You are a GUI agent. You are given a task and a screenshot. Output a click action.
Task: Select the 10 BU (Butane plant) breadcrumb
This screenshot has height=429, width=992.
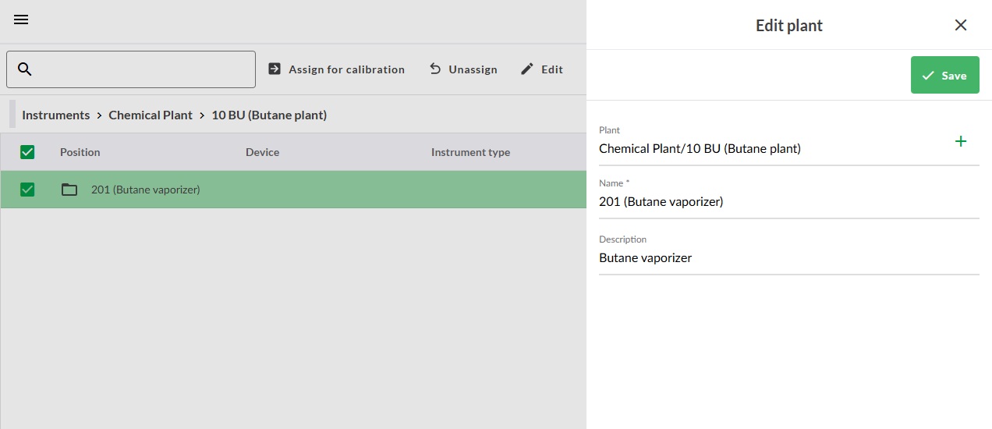pos(269,115)
